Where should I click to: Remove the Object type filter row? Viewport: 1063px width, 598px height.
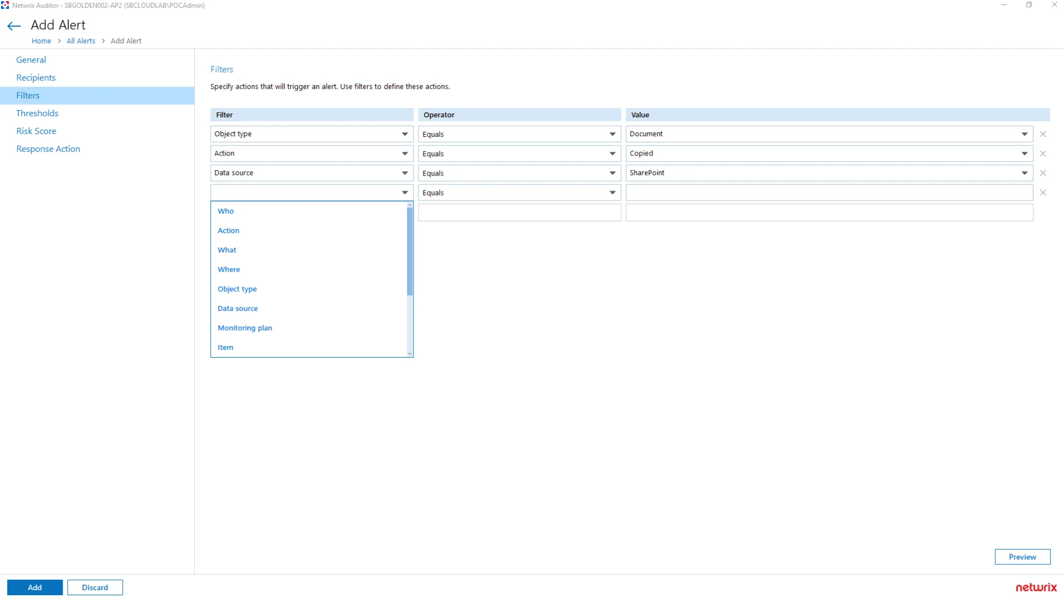coord(1043,134)
